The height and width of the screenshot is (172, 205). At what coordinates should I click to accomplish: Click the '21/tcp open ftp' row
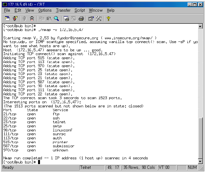click(x=31, y=114)
